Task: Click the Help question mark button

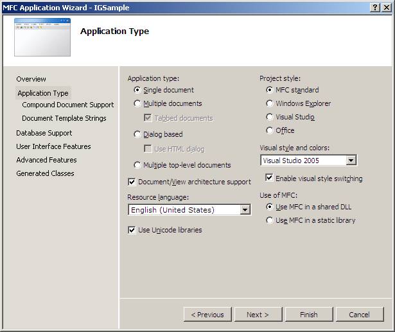Action: [375, 7]
